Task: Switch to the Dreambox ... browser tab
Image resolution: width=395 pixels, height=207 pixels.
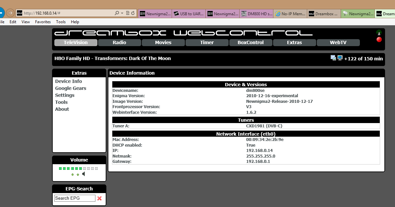Action: (x=324, y=14)
